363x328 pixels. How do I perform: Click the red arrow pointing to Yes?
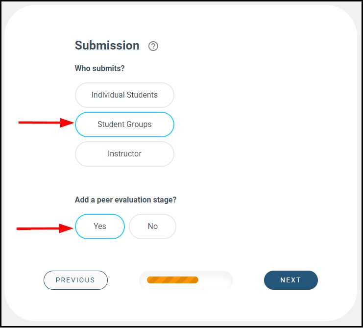click(45, 228)
